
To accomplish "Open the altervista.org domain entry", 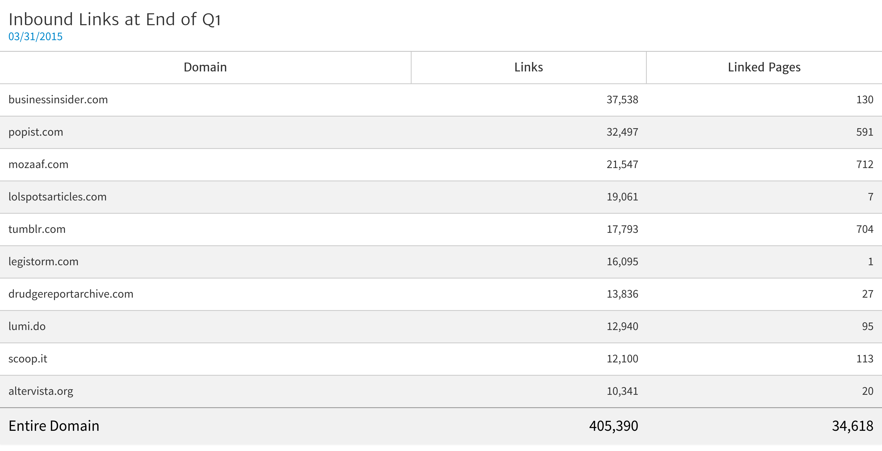I will [x=41, y=391].
